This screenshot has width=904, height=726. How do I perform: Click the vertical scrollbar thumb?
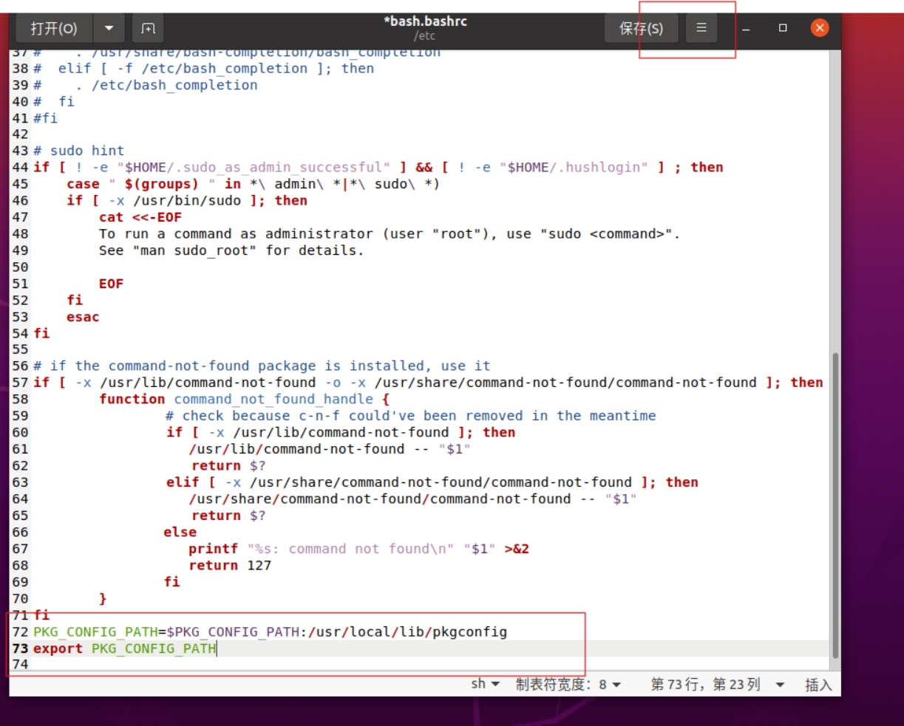[835, 505]
